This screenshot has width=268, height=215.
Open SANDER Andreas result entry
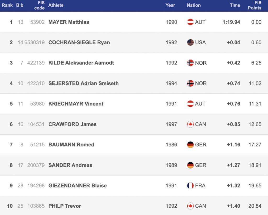pyautogui.click(x=70, y=165)
